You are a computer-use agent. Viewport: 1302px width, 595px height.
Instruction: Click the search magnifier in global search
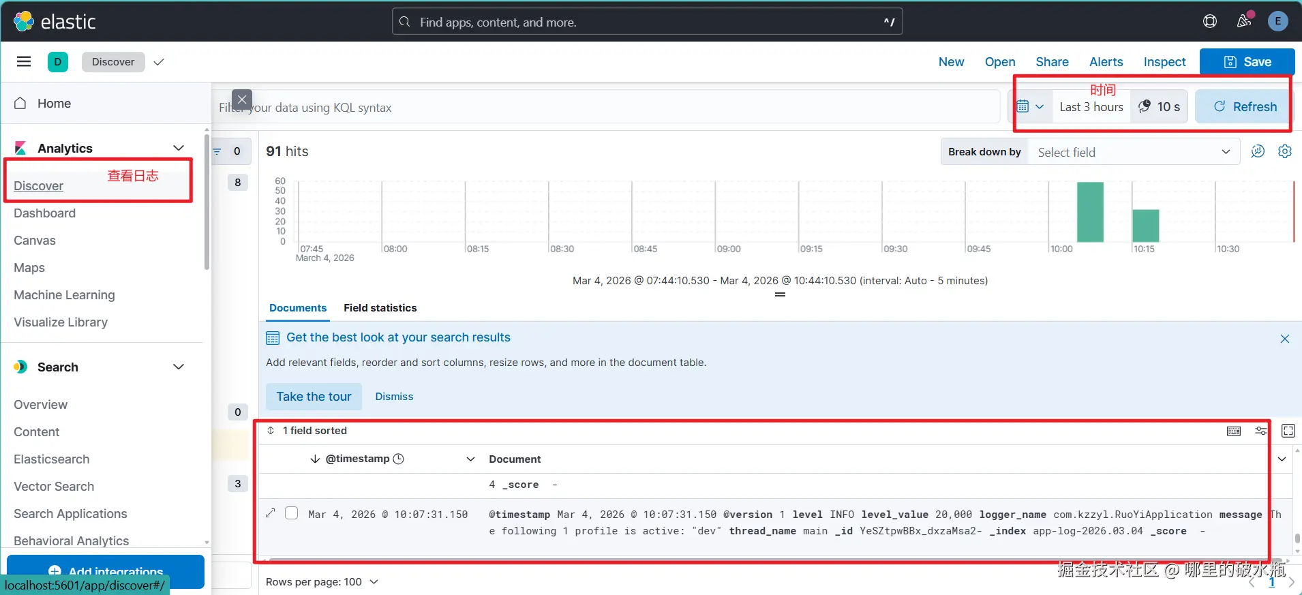(405, 22)
